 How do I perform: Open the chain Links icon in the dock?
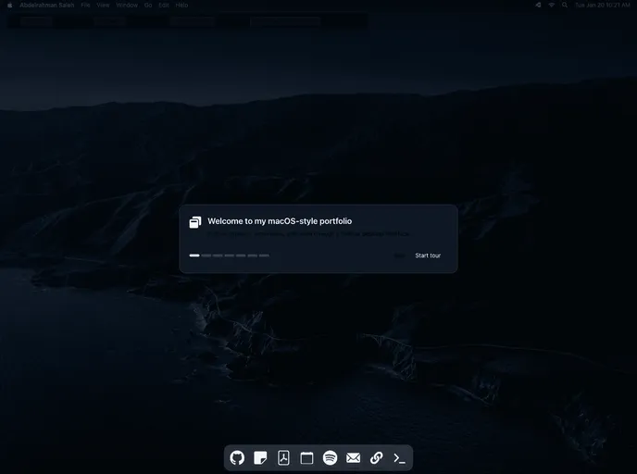coord(376,457)
